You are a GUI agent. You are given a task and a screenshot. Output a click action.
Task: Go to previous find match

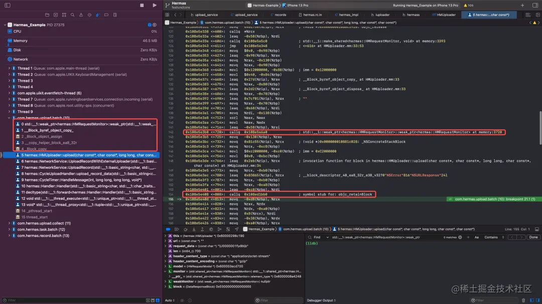[x=512, y=237]
